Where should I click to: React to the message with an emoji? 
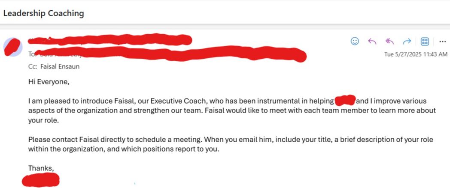pyautogui.click(x=355, y=41)
